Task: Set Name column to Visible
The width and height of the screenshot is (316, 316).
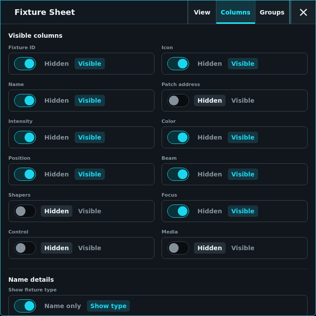Action: click(x=90, y=101)
